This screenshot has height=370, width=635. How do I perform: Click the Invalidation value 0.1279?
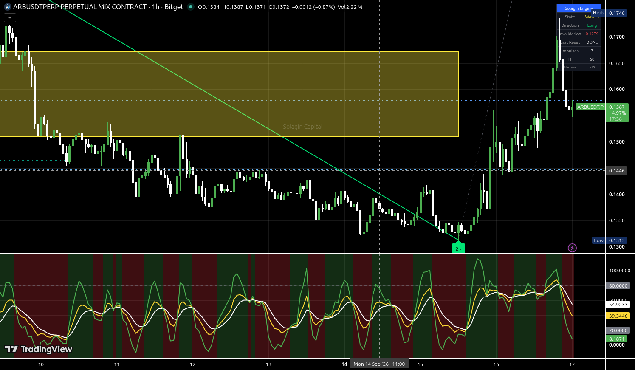click(x=592, y=34)
